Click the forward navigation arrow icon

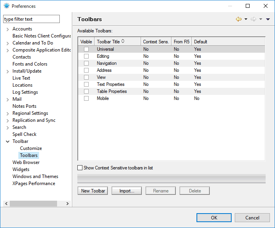pyautogui.click(x=253, y=19)
